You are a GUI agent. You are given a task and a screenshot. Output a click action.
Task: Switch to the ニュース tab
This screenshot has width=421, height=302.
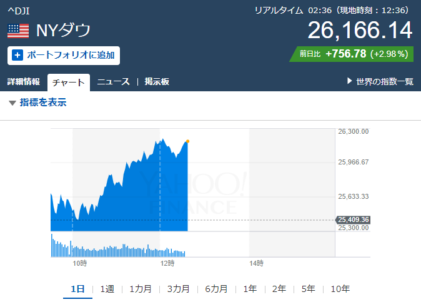113,81
